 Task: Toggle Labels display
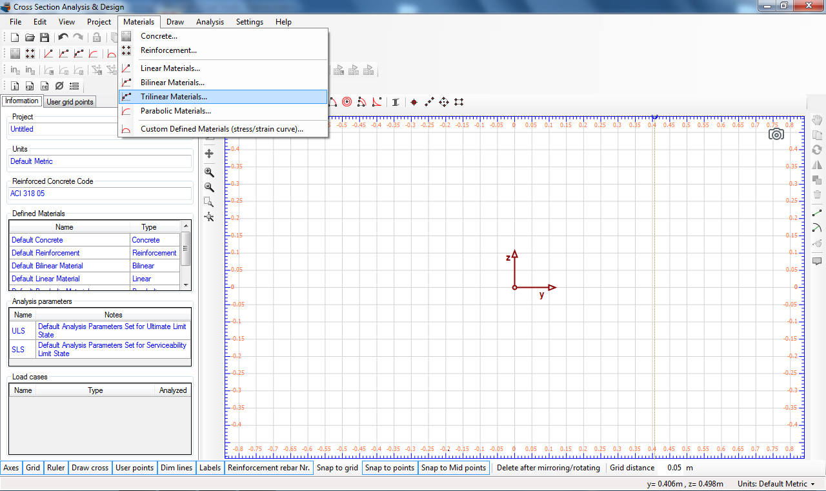210,468
